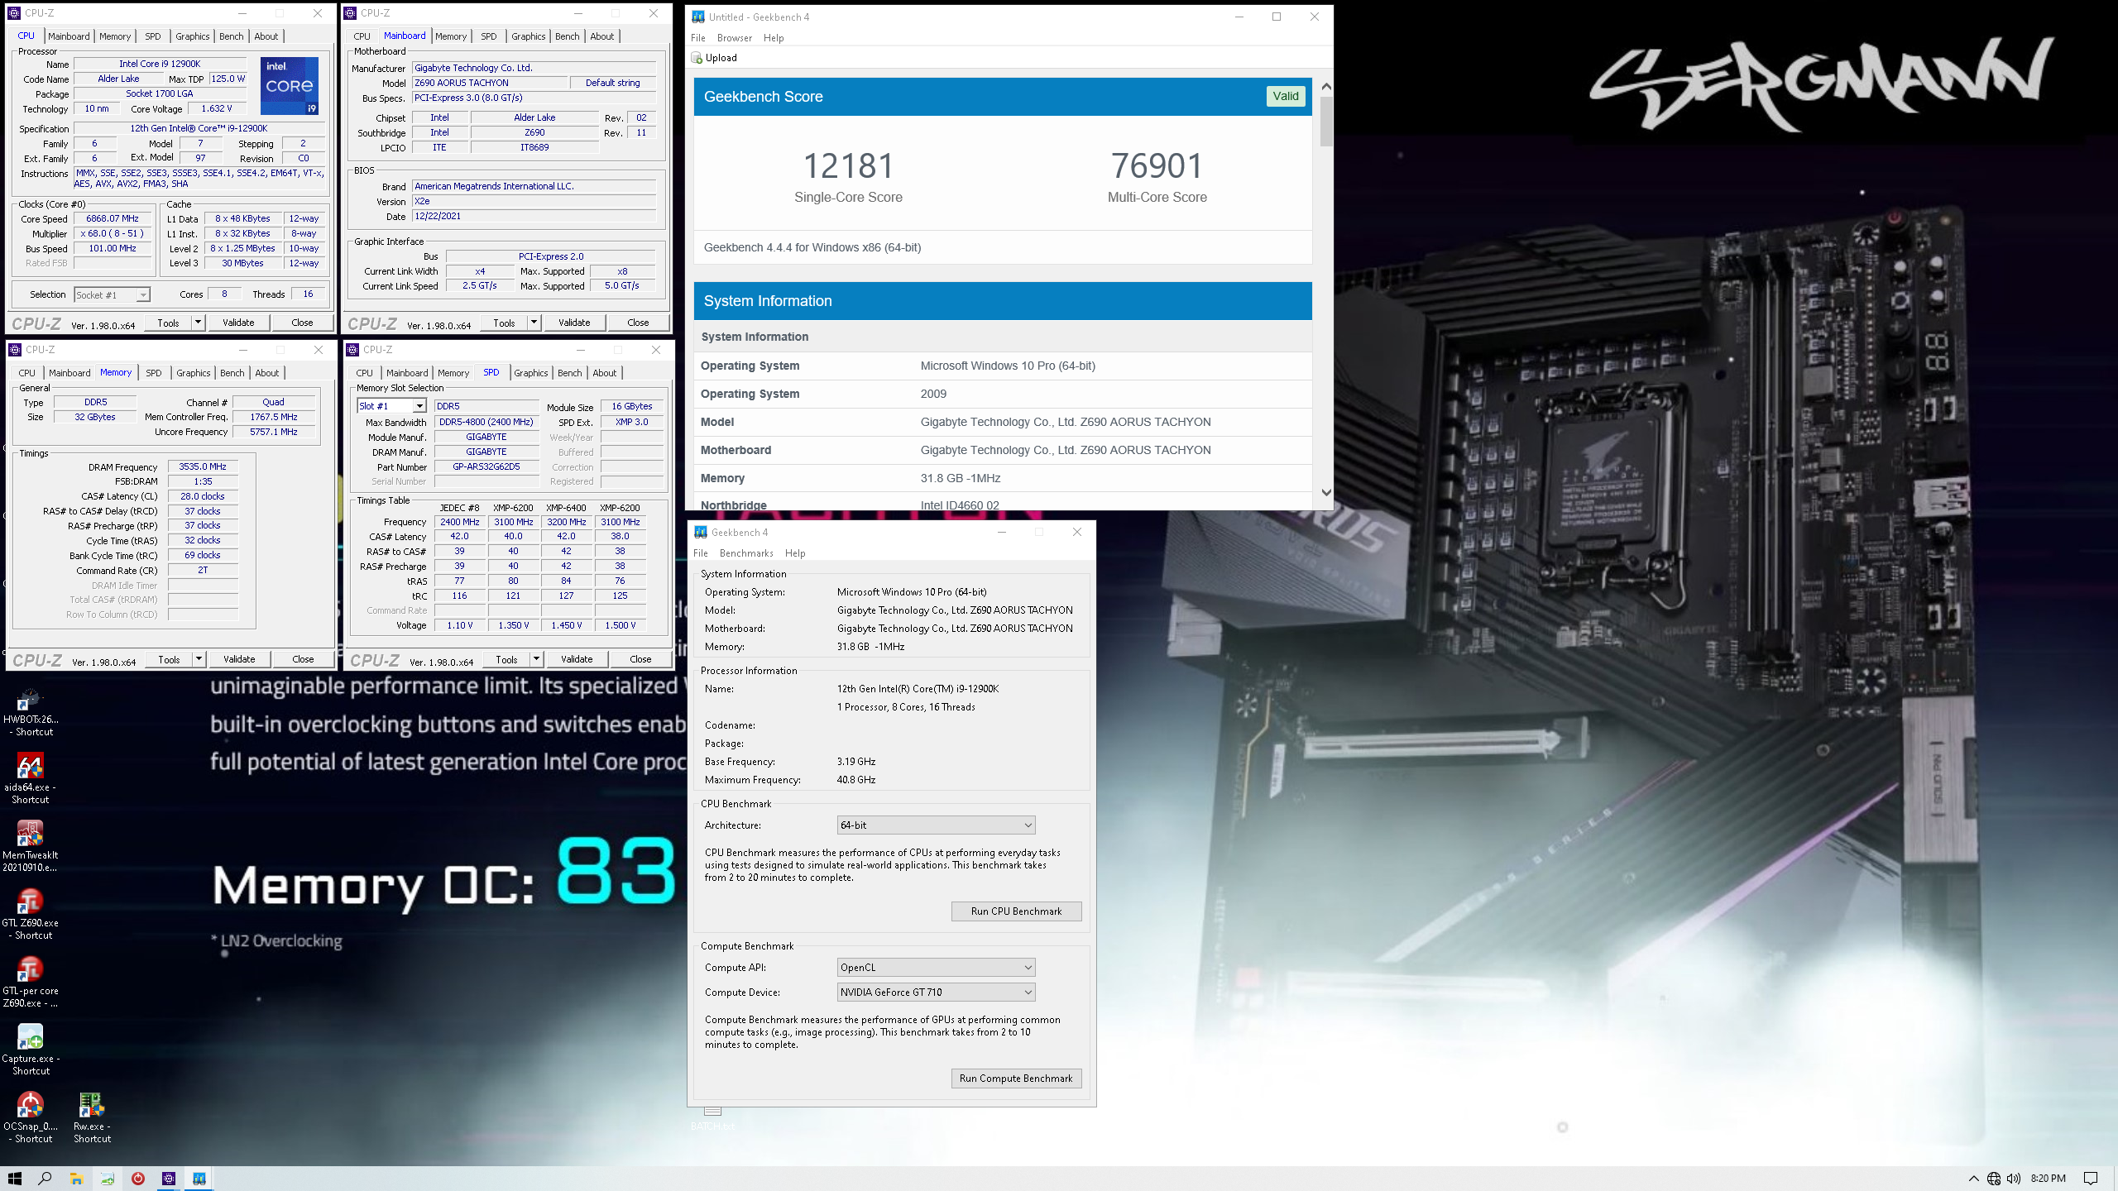Click the Geekbench 4 small window title icon

701,532
